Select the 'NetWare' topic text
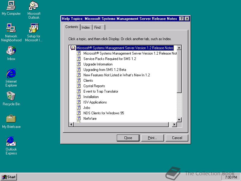 coord(90,119)
